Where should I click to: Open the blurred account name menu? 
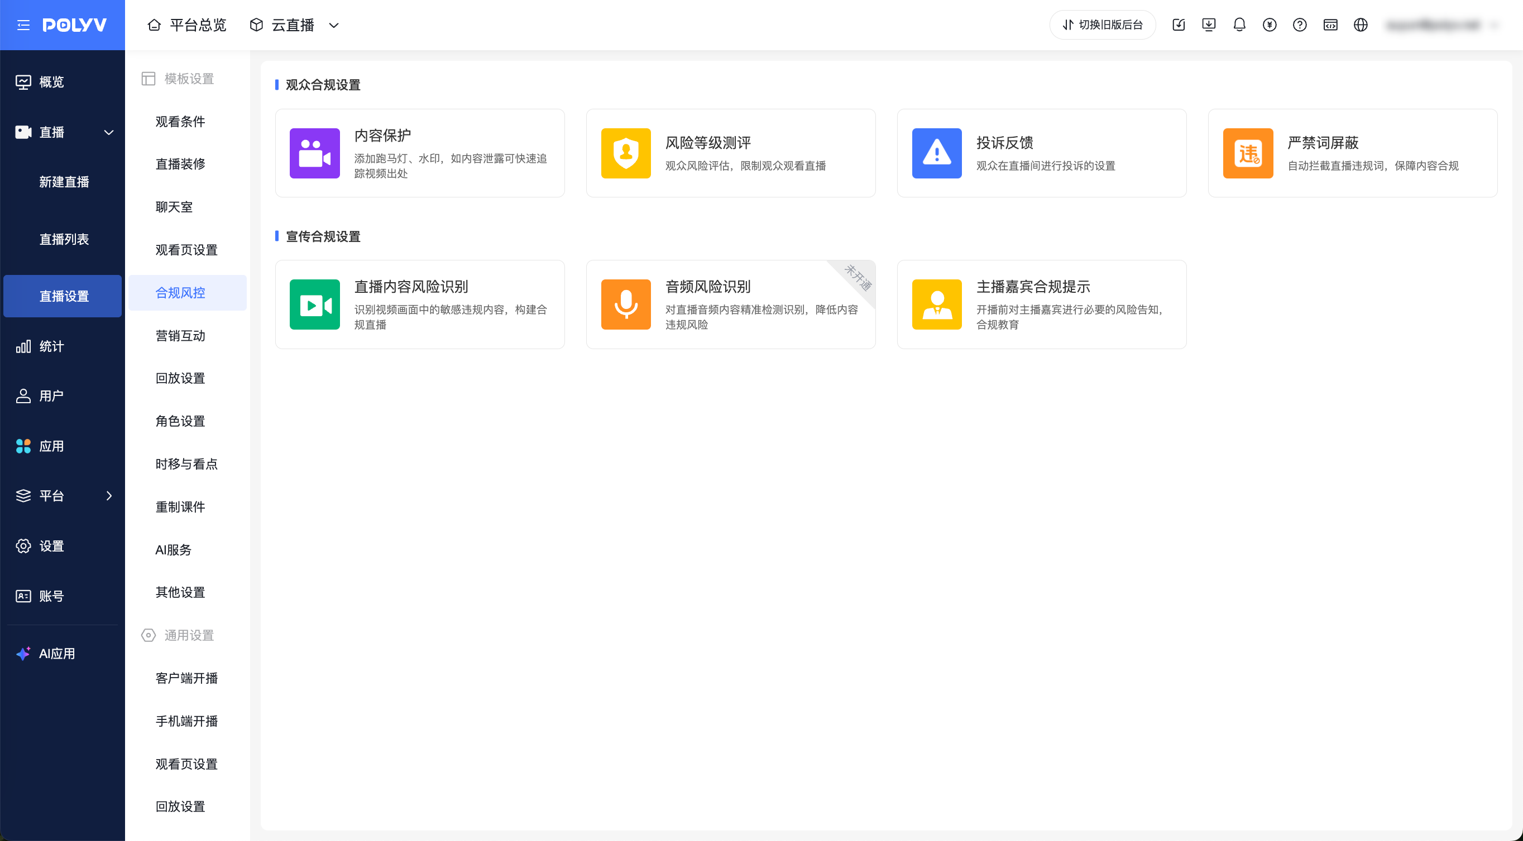pyautogui.click(x=1441, y=25)
